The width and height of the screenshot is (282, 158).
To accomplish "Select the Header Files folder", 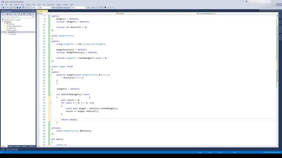I will coord(12,28).
